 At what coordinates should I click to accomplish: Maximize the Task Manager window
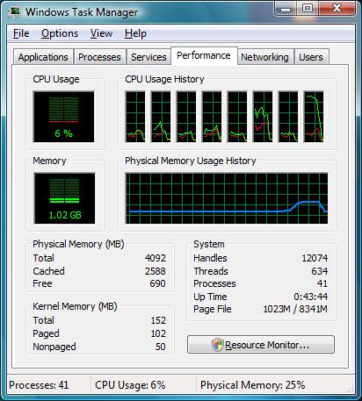307,8
